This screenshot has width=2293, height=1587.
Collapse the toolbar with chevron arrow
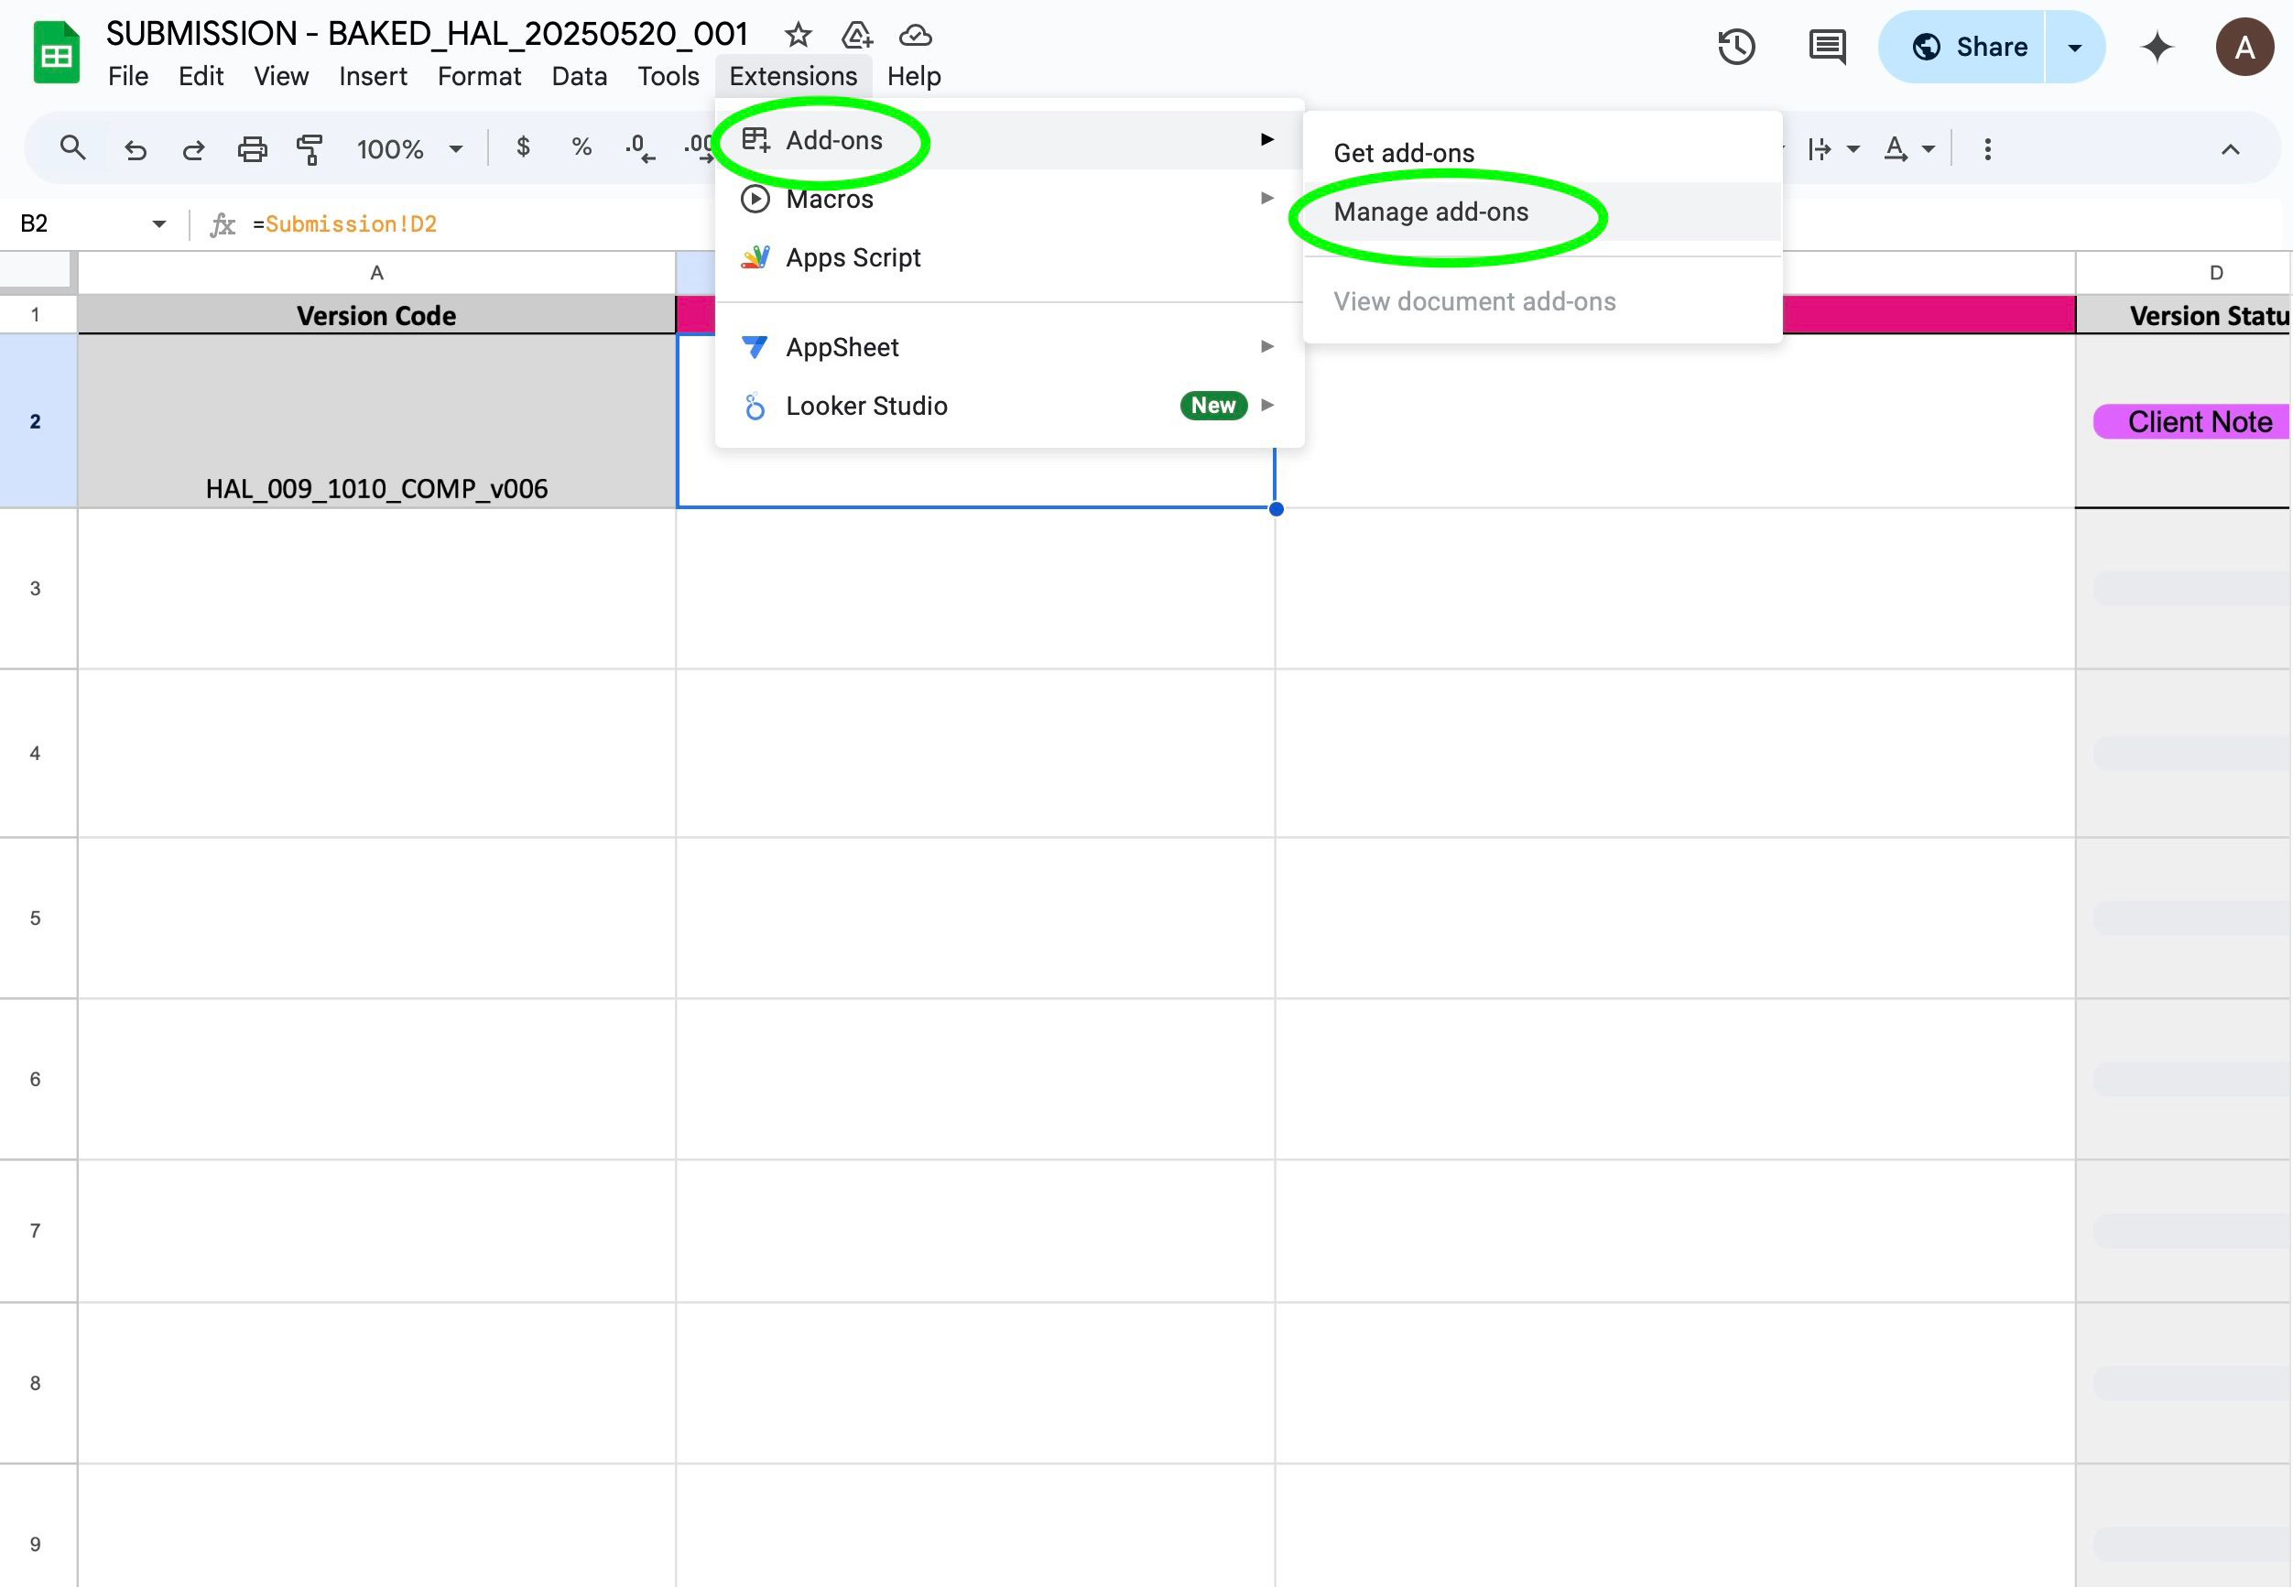pos(2231,149)
